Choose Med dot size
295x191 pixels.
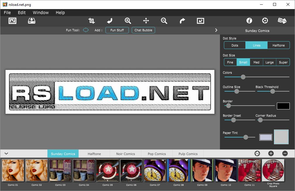tap(256, 62)
